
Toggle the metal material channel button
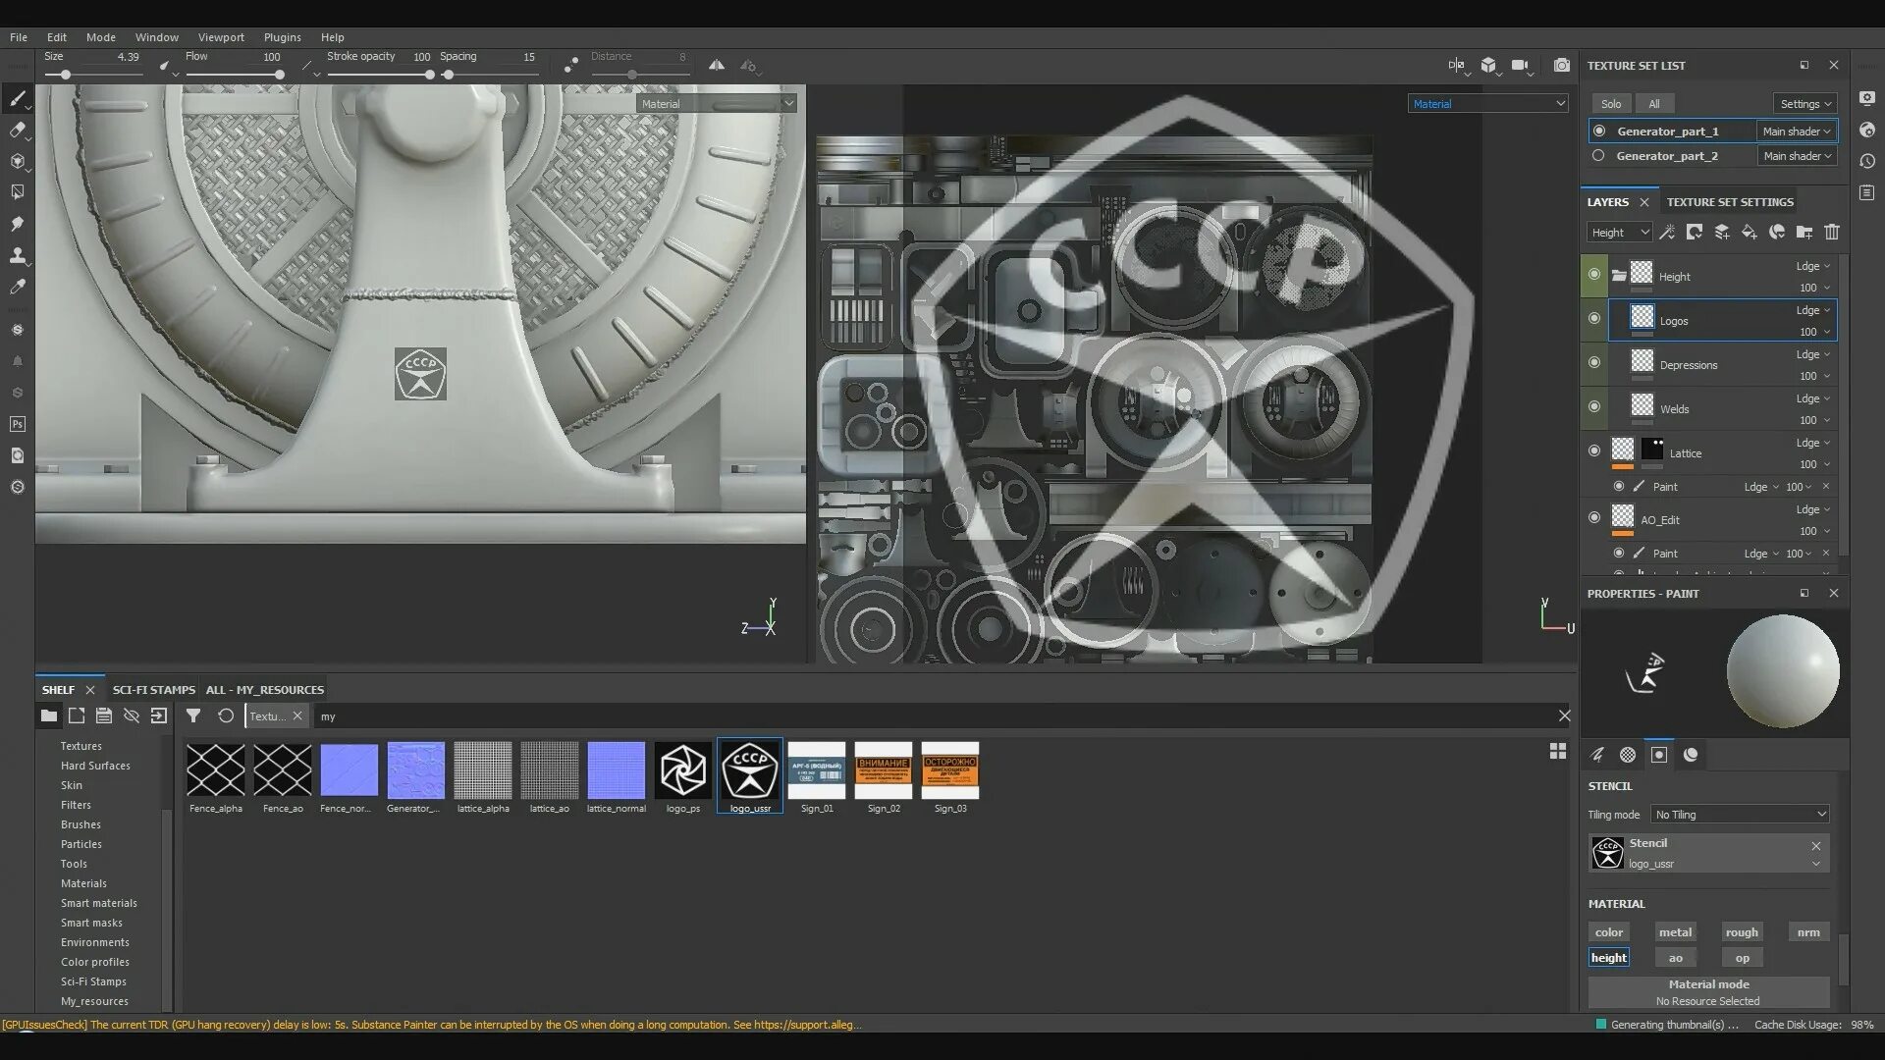[1675, 932]
